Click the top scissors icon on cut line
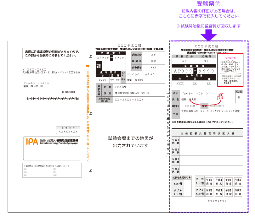Image resolution: width=255 pixels, height=216 pixels. [x=90, y=57]
